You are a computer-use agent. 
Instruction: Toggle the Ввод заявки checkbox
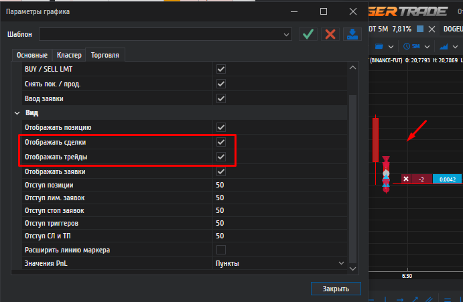click(221, 98)
